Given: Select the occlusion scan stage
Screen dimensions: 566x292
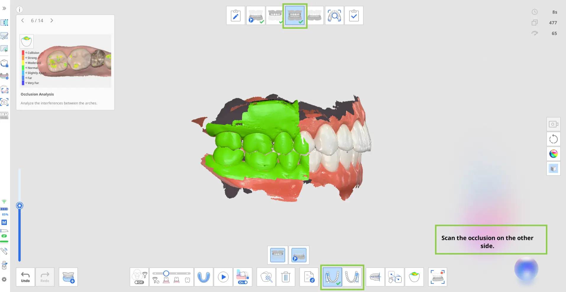Looking at the screenshot, I should (295, 16).
